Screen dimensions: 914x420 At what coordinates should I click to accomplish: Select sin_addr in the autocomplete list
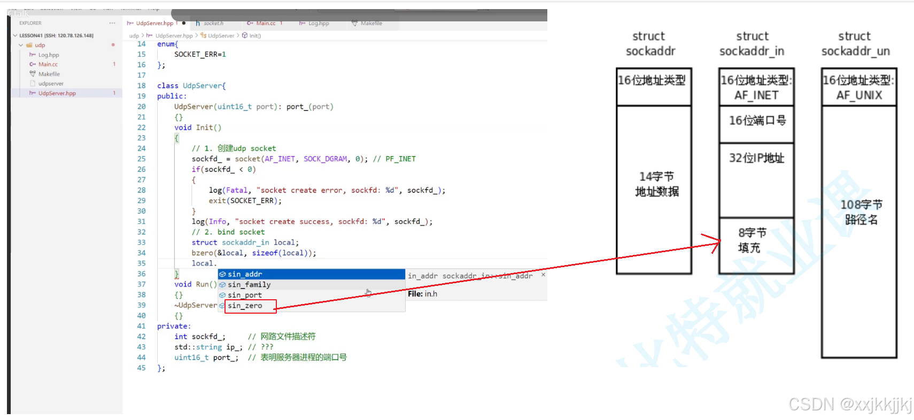pyautogui.click(x=311, y=274)
